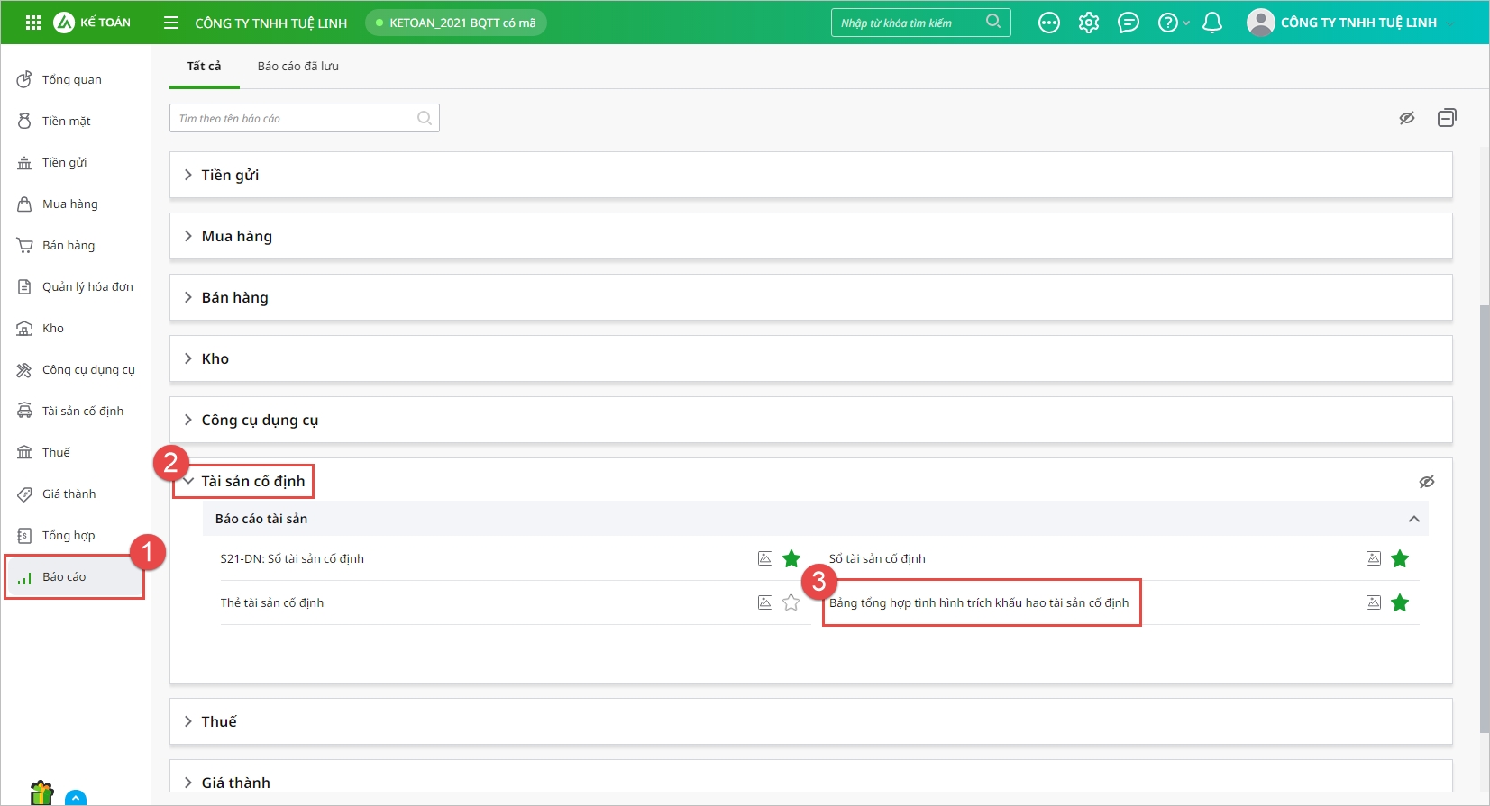Screen dimensions: 1490x806
Task: Switch to the Báo cáo đã lưu tab
Action: pos(297,67)
